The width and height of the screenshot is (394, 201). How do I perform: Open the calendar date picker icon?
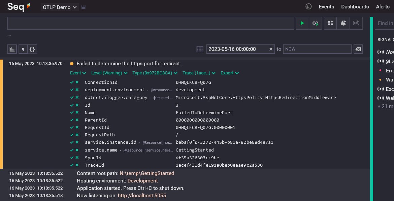(200, 49)
